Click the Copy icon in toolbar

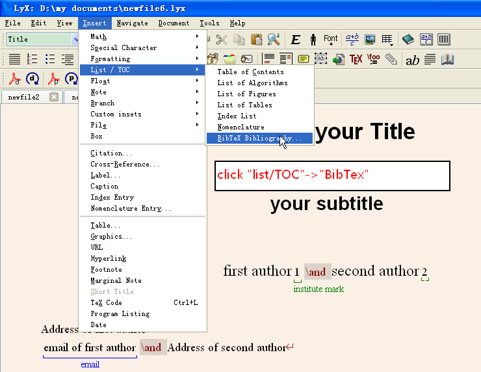pyautogui.click(x=239, y=40)
